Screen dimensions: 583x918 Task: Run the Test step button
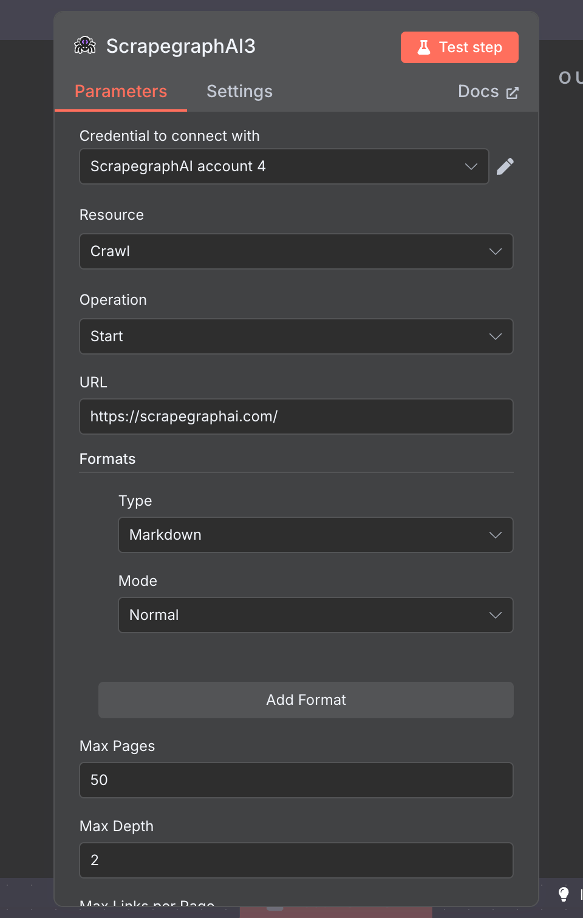460,47
